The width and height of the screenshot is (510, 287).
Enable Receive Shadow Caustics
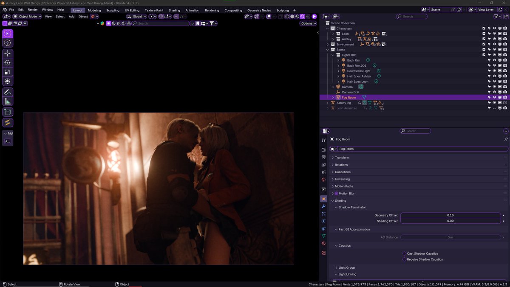point(404,259)
